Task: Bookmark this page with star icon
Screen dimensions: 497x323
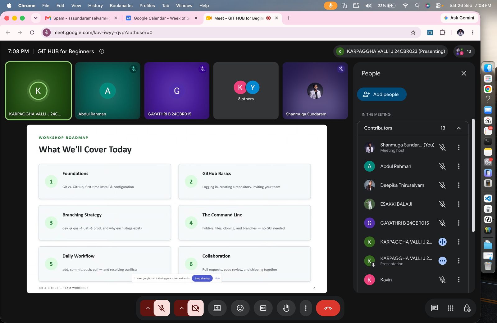Action: 413,33
